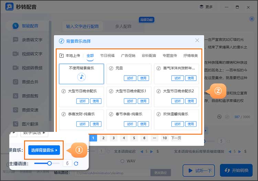Click the play icon on 试听一下
Image resolution: width=258 pixels, height=181 pixels.
(190, 170)
